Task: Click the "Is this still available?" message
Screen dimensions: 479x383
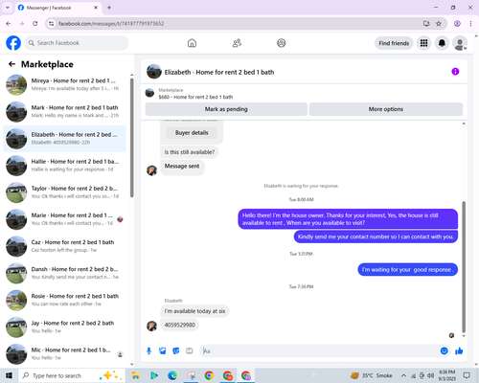Action: pos(190,152)
